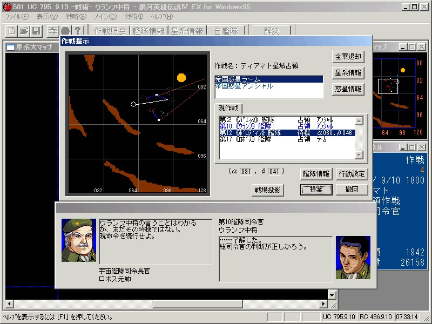The image size is (432, 324).
Task: Click the yellow sun on the operation map
Action: pyautogui.click(x=181, y=78)
